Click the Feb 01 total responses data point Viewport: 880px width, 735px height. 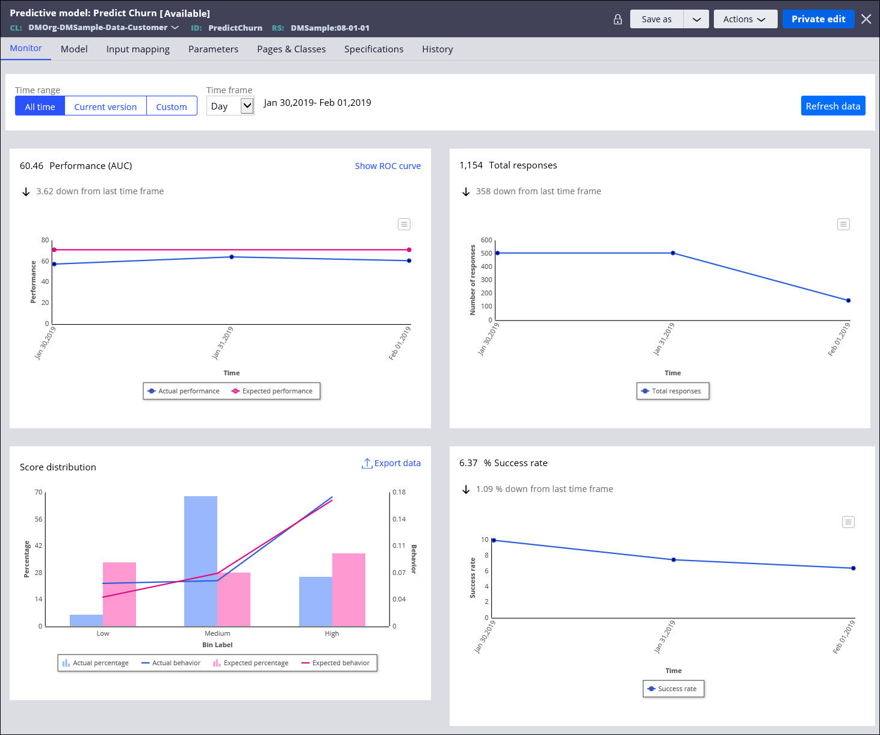[x=848, y=300]
